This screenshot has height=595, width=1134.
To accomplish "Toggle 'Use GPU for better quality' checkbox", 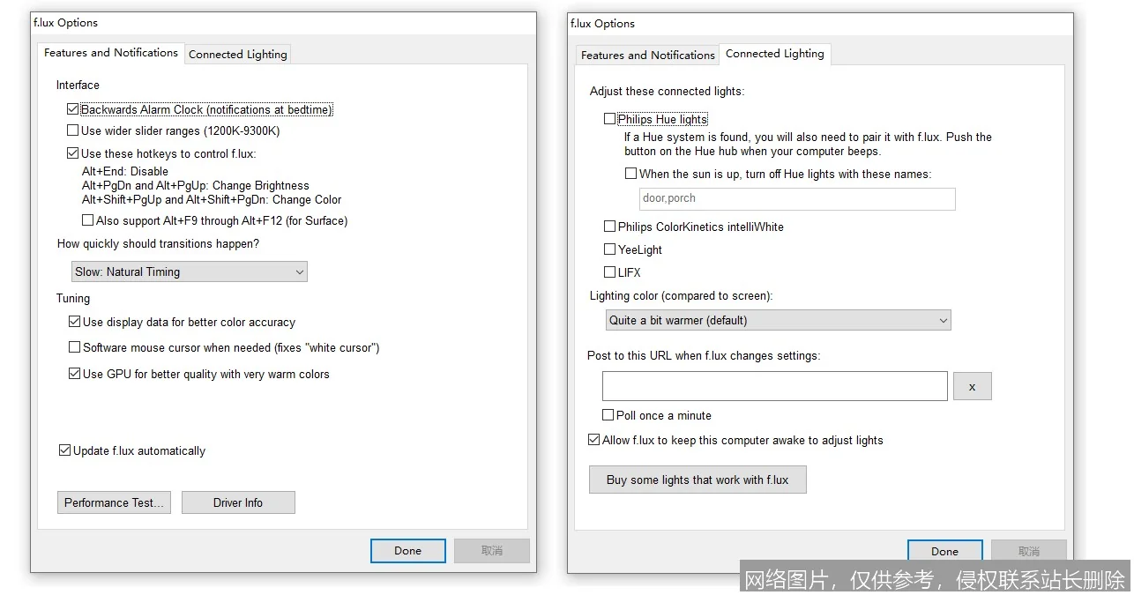I will click(75, 374).
